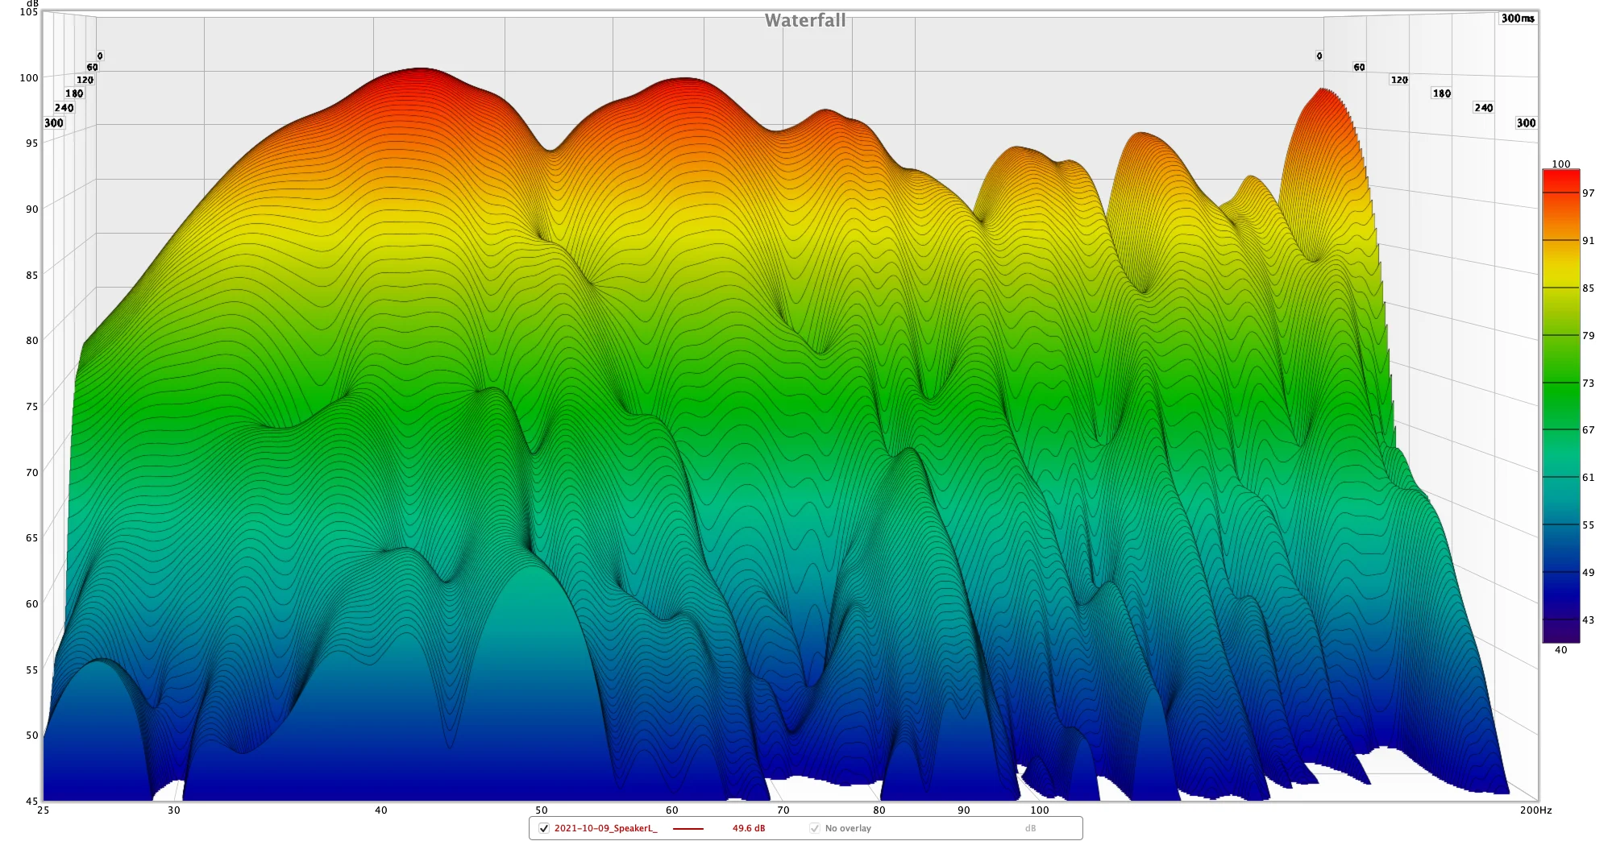
Task: Click the 45 dB vertical axis label
Action: click(x=31, y=801)
